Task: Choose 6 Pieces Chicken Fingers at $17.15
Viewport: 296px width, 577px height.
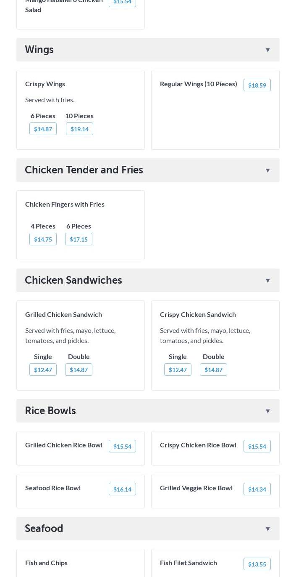Action: tap(79, 239)
